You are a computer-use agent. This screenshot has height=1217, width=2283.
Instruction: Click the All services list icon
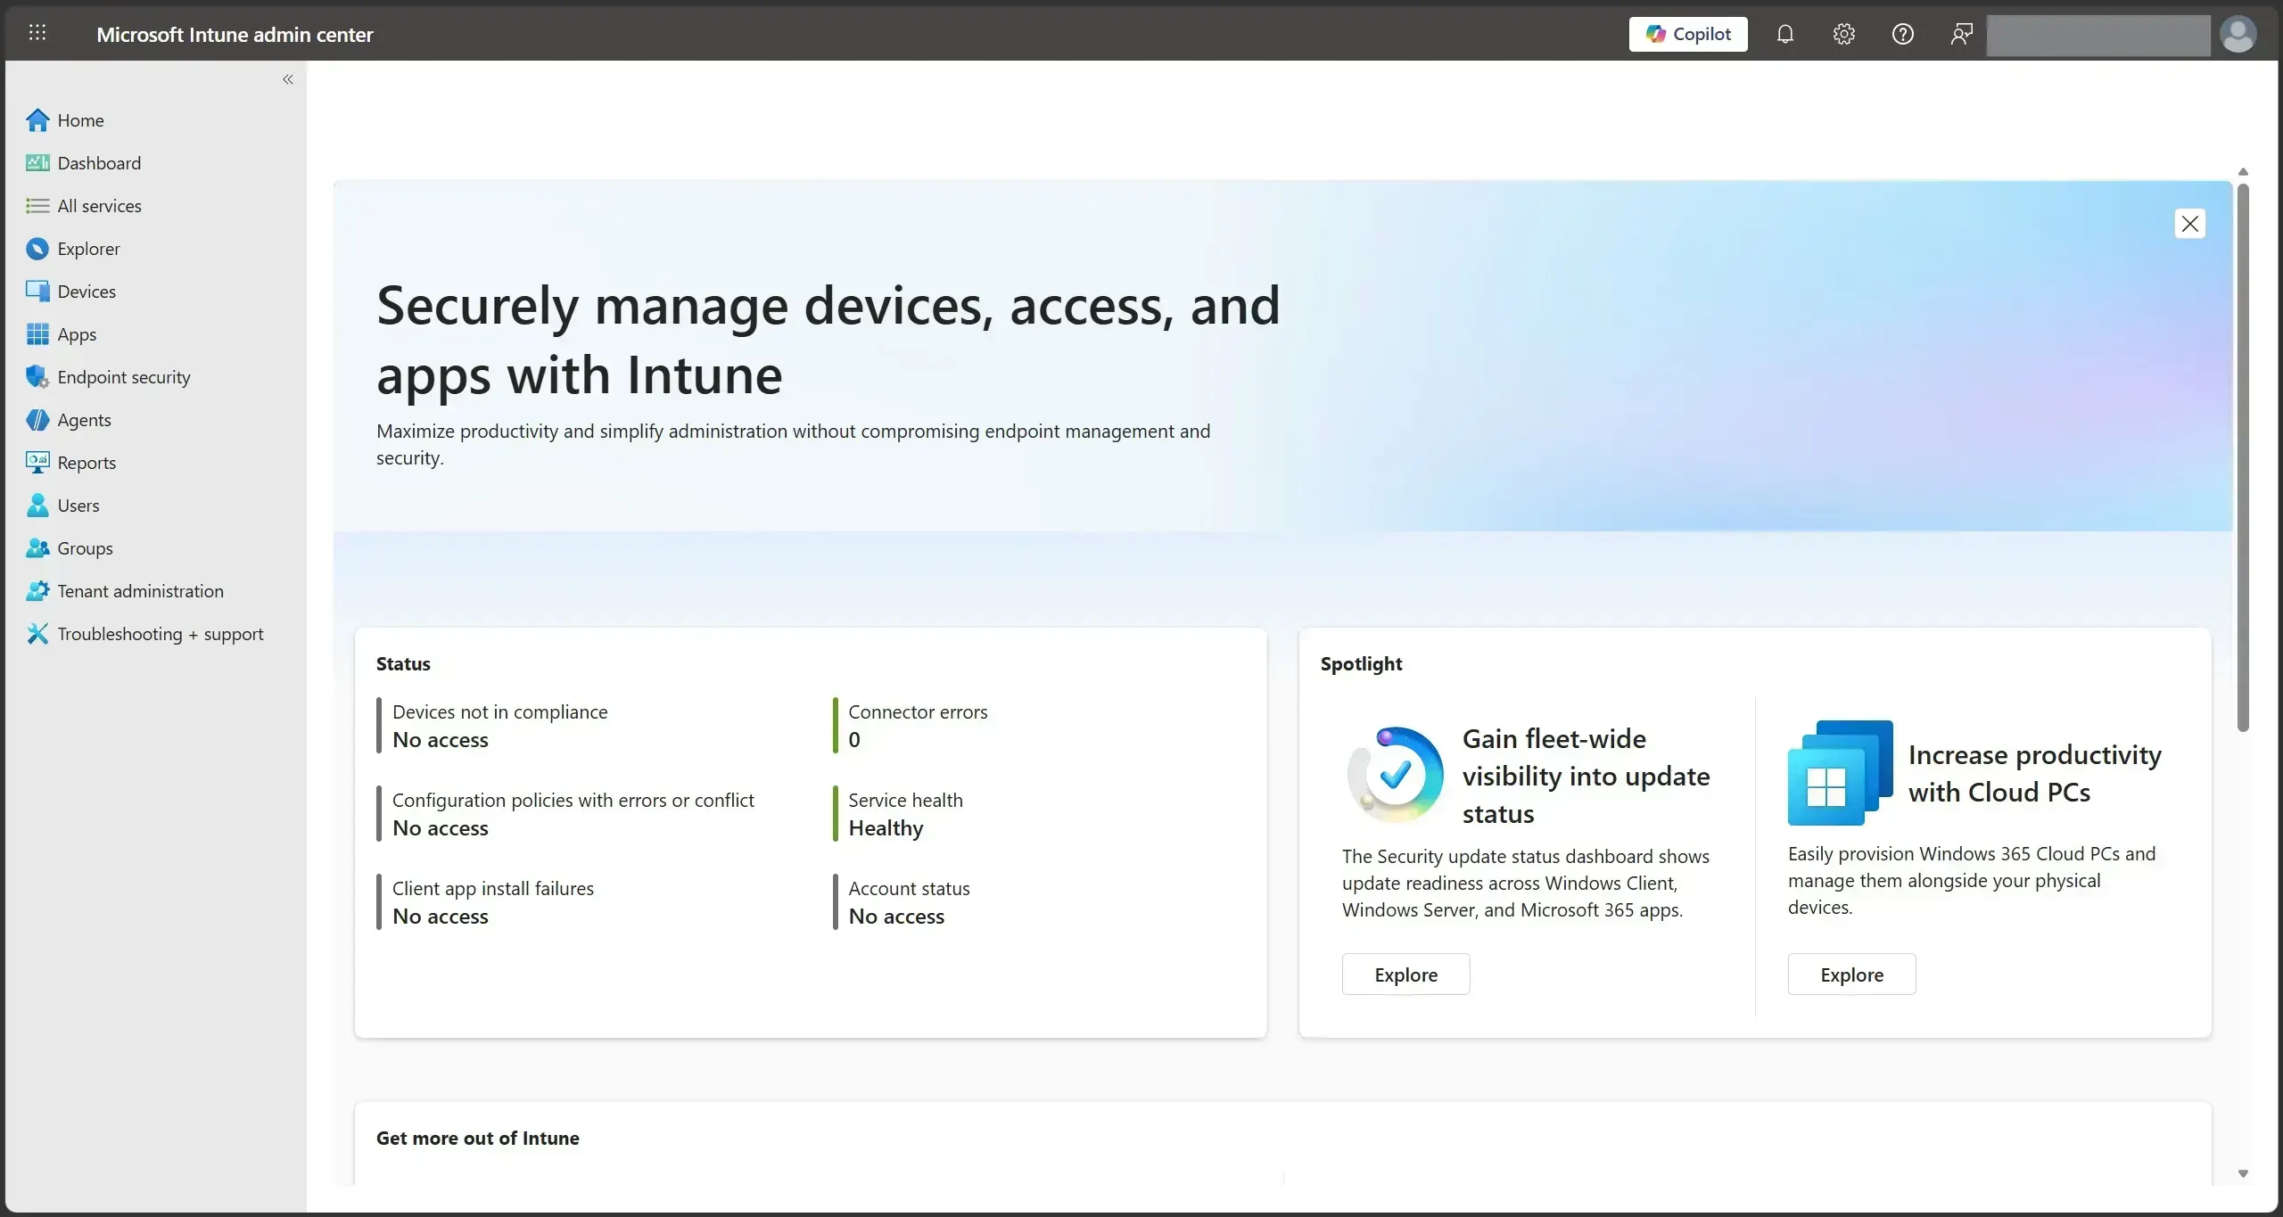tap(37, 206)
